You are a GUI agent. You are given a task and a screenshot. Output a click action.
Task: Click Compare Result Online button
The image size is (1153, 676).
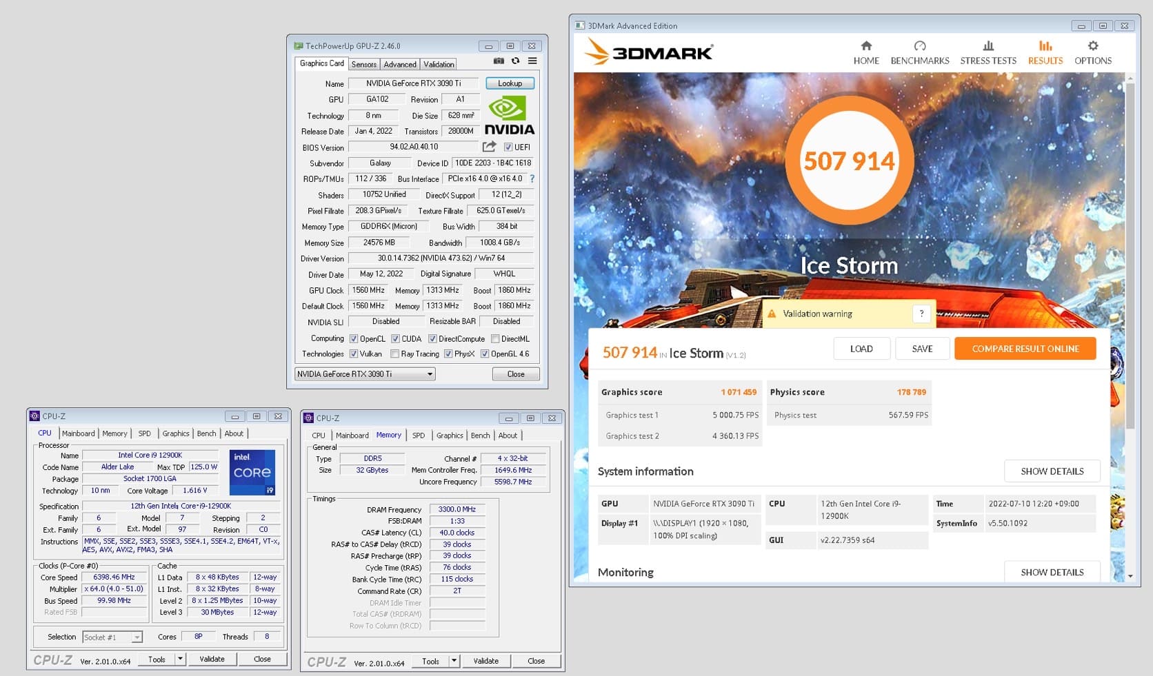pos(1025,349)
